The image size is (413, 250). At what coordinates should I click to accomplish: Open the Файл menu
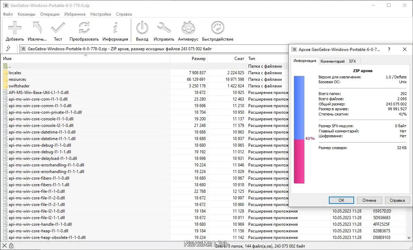(x=8, y=14)
